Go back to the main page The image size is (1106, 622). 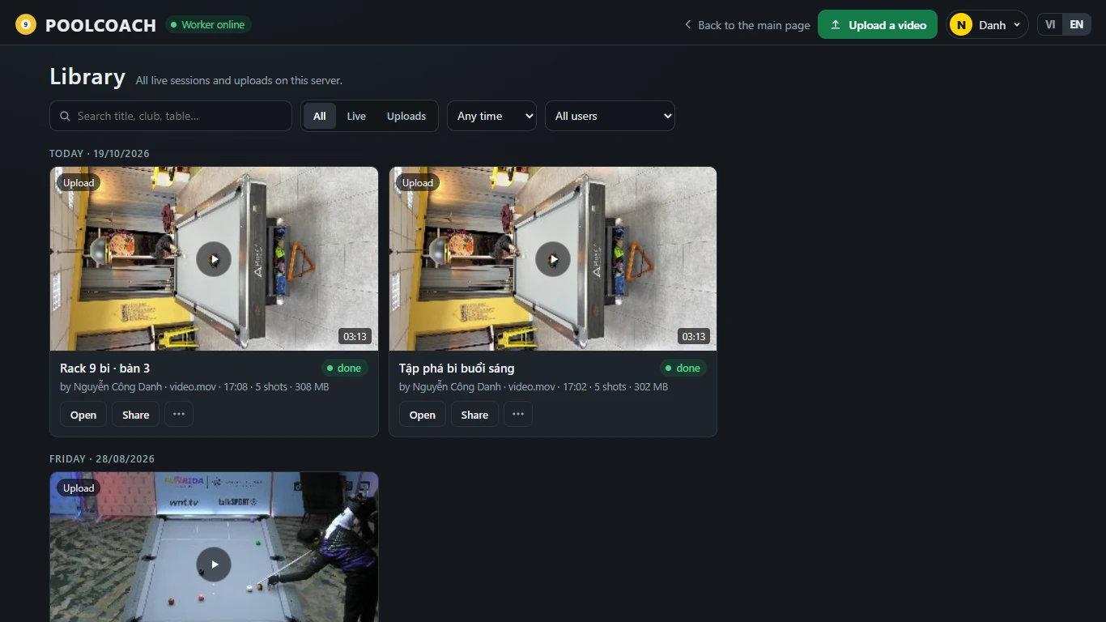[x=747, y=25]
